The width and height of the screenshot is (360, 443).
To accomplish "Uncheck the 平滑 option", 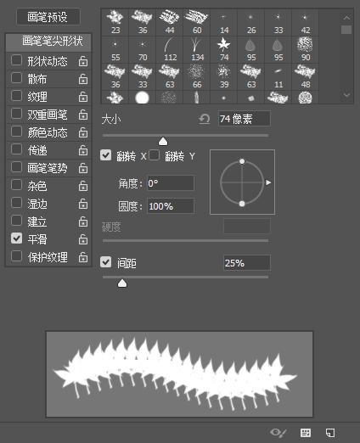I will [x=16, y=238].
